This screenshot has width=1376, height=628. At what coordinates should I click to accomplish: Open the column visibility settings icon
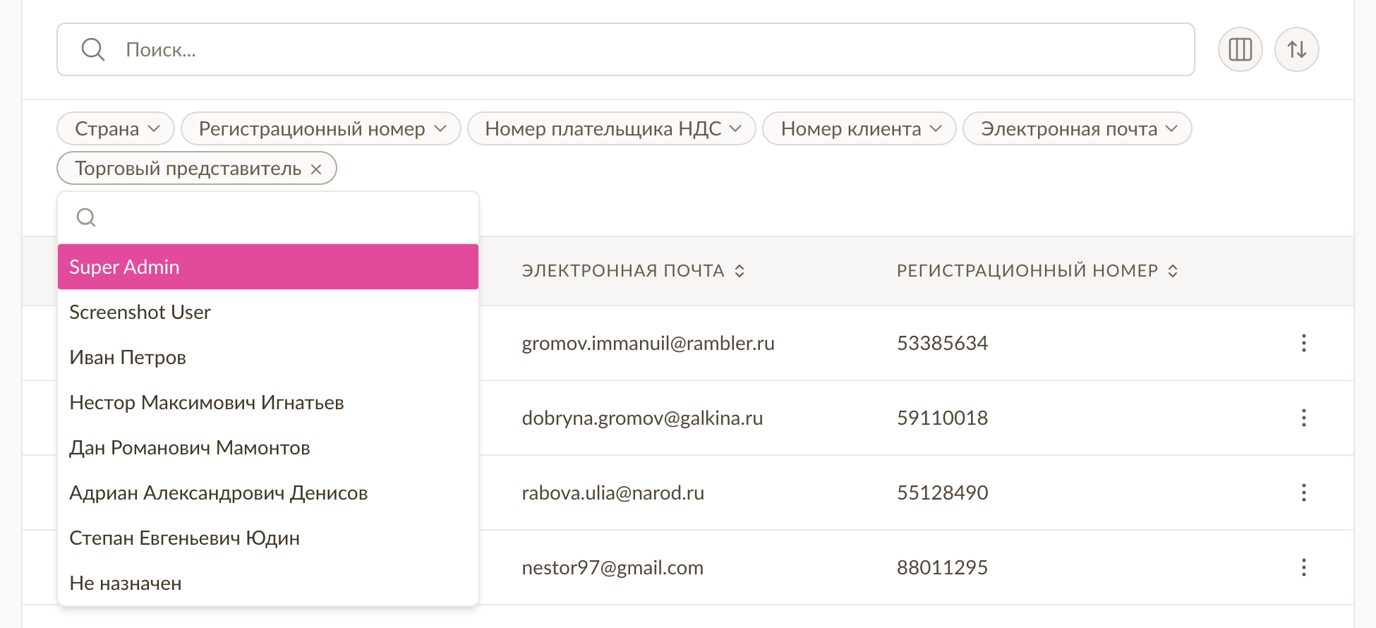[x=1240, y=49]
